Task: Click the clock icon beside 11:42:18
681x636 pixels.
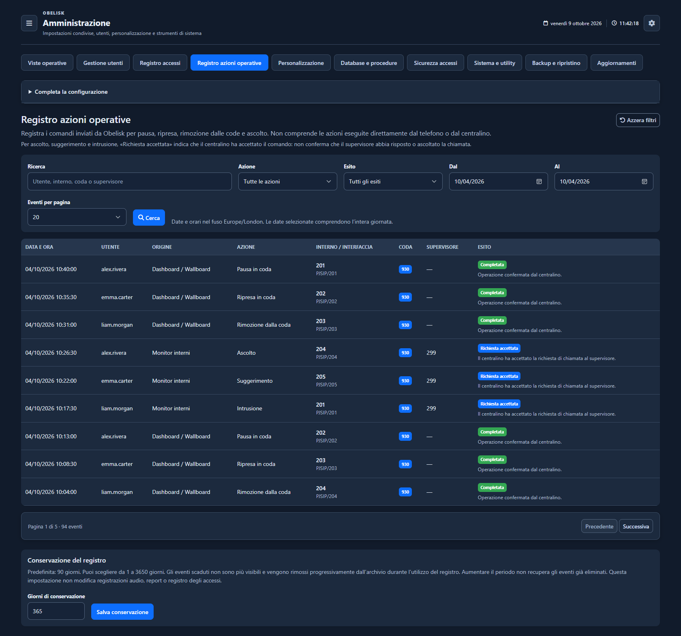Action: coord(614,23)
